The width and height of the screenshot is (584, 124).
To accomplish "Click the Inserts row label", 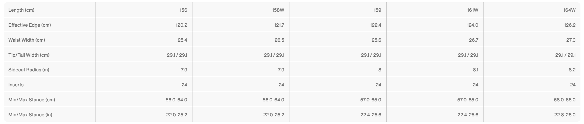I will click(16, 85).
